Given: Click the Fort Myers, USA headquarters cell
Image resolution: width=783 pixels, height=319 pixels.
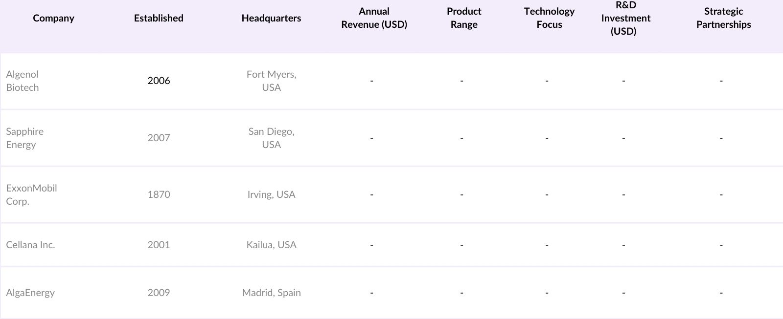Looking at the screenshot, I should 271,81.
